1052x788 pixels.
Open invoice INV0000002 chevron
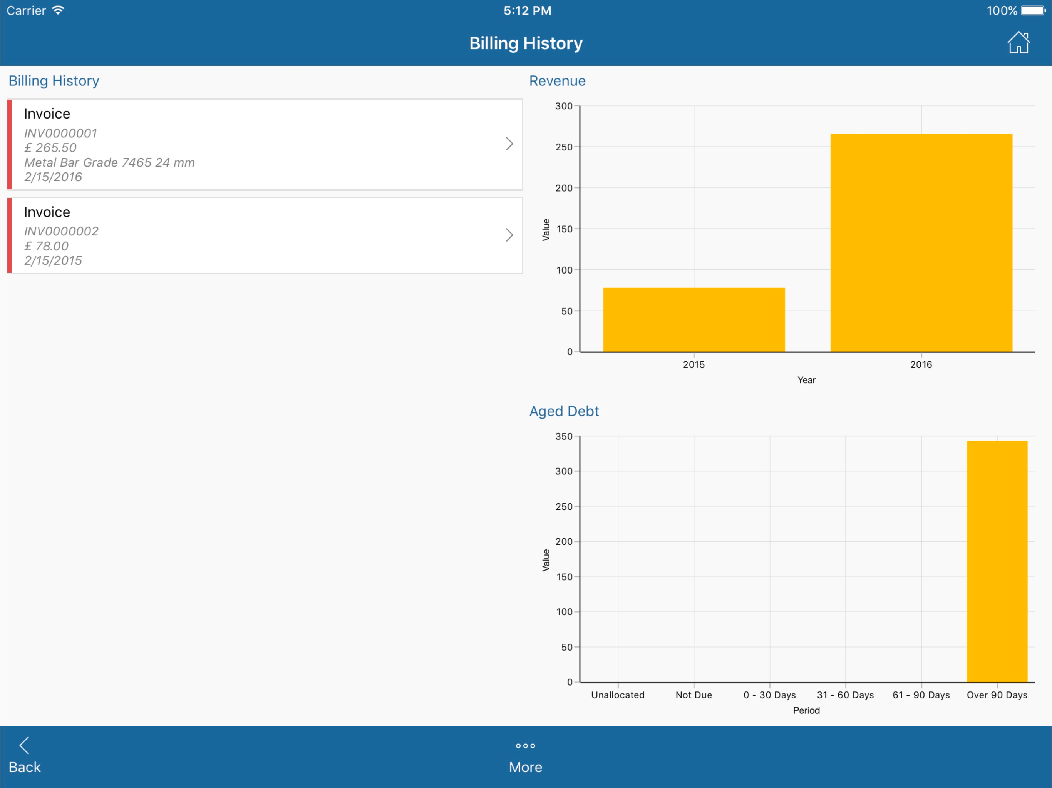tap(509, 235)
